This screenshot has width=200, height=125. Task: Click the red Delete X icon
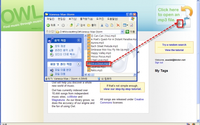click(118, 25)
